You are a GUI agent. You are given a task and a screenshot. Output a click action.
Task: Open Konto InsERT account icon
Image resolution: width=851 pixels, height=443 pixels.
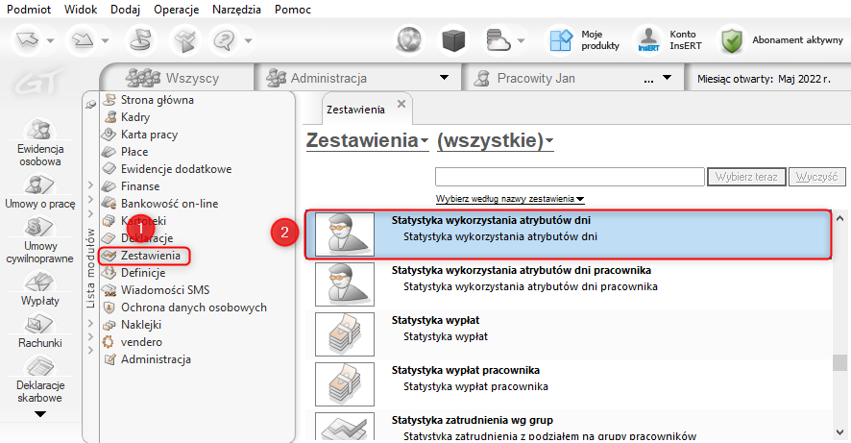click(x=648, y=40)
